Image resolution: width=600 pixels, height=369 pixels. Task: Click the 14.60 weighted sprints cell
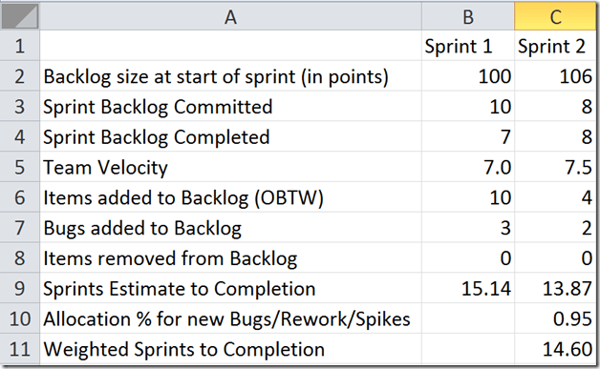pyautogui.click(x=555, y=349)
